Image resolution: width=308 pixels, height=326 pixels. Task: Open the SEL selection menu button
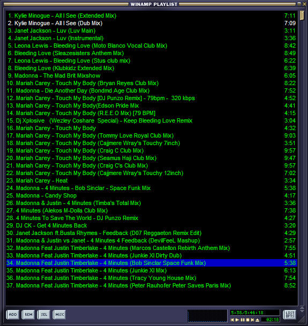pyautogui.click(x=44, y=315)
